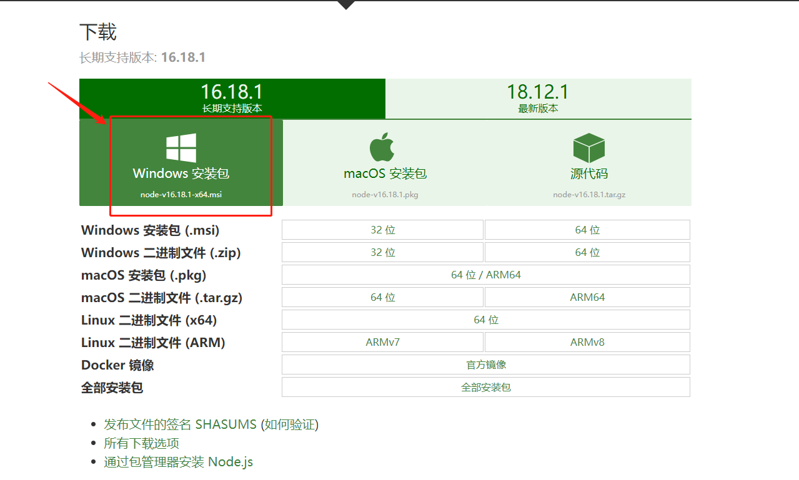Open the Docker 官方镜像 link
Image resolution: width=799 pixels, height=480 pixels.
(x=486, y=365)
